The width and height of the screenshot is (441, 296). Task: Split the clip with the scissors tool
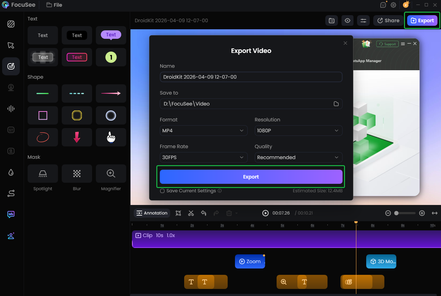click(x=191, y=213)
